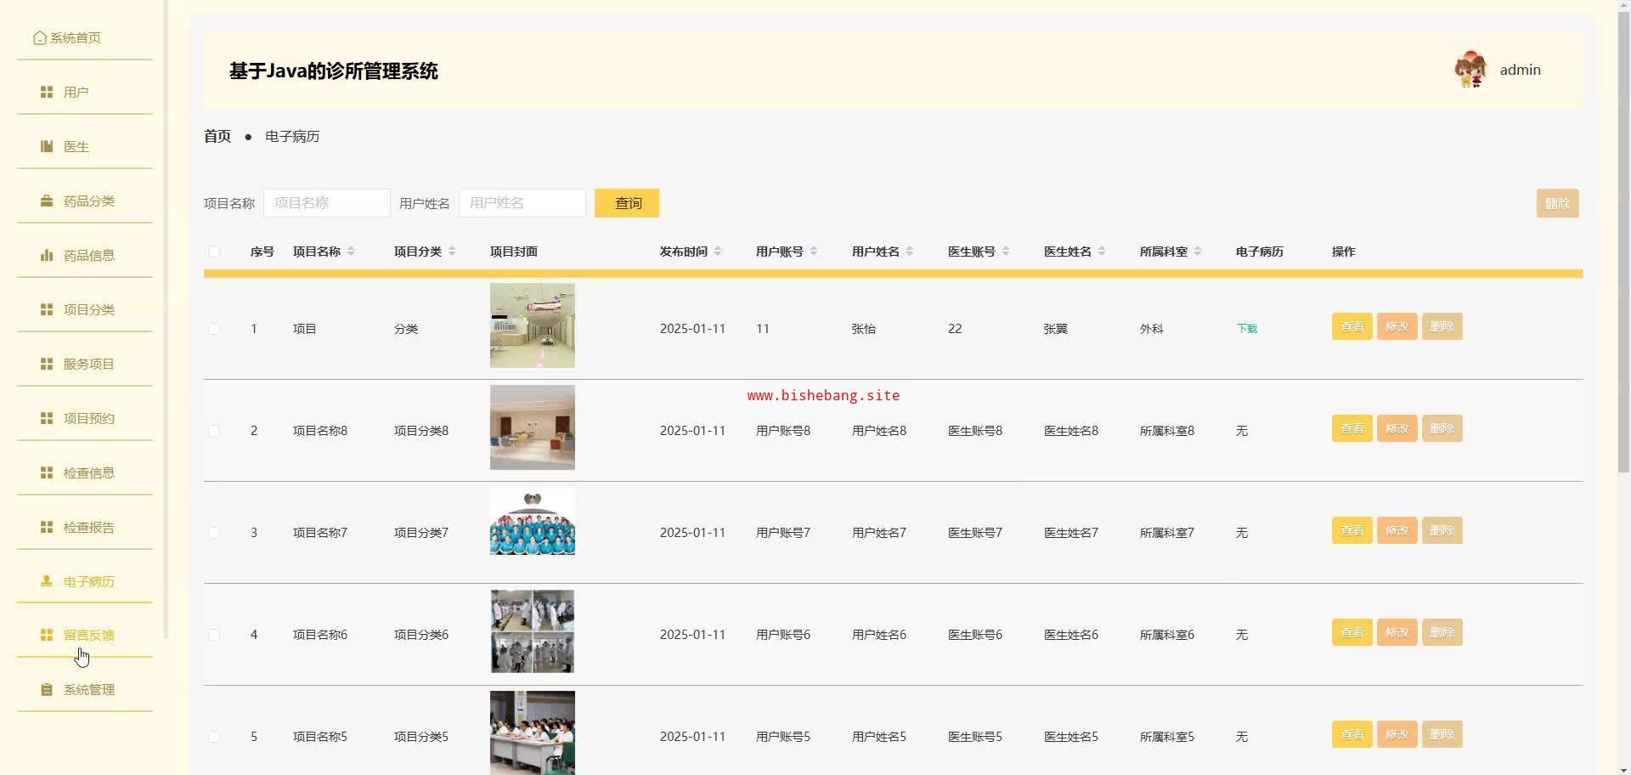This screenshot has height=775, width=1631.
Task: Sort by the 项目名称 column arrows
Action: [x=351, y=252]
